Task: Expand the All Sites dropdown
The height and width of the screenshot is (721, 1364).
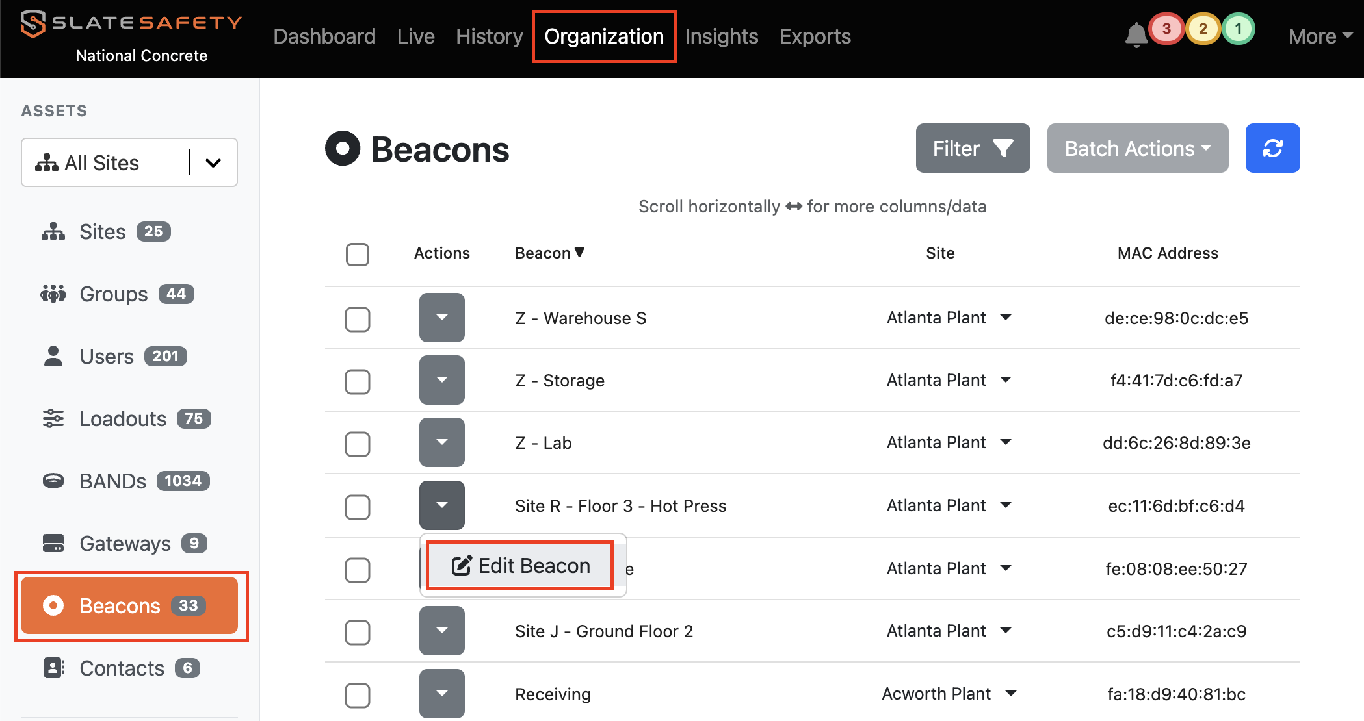Action: tap(213, 163)
